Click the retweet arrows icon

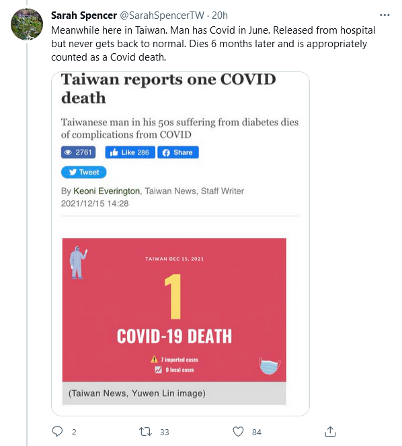(145, 432)
